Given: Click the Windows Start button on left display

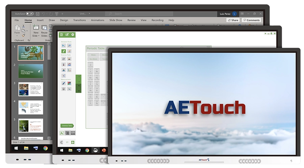Looking at the screenshot, I should (16, 148).
